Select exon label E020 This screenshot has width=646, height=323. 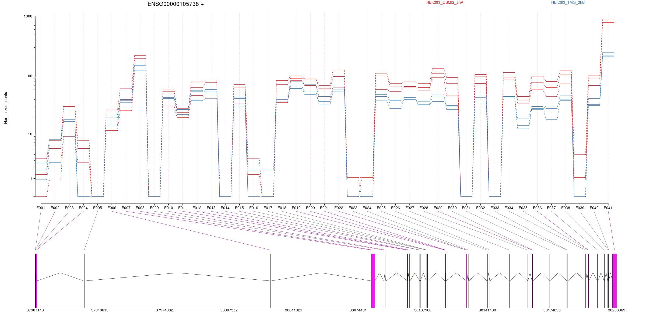pos(310,208)
